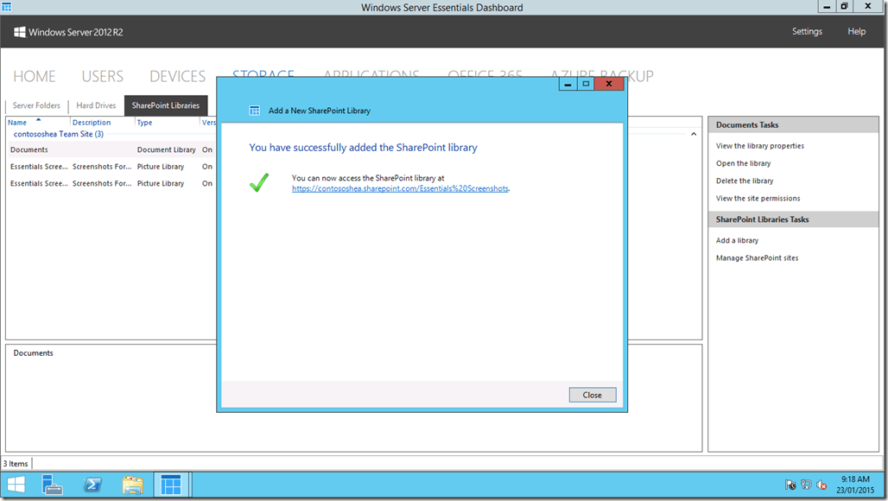The height and width of the screenshot is (501, 888).
Task: Click the SharePoint library icon in dialog title bar
Action: (255, 111)
